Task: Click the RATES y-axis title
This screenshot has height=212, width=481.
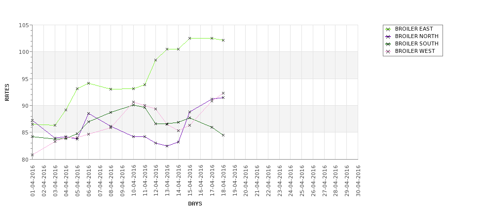Action: click(x=7, y=92)
